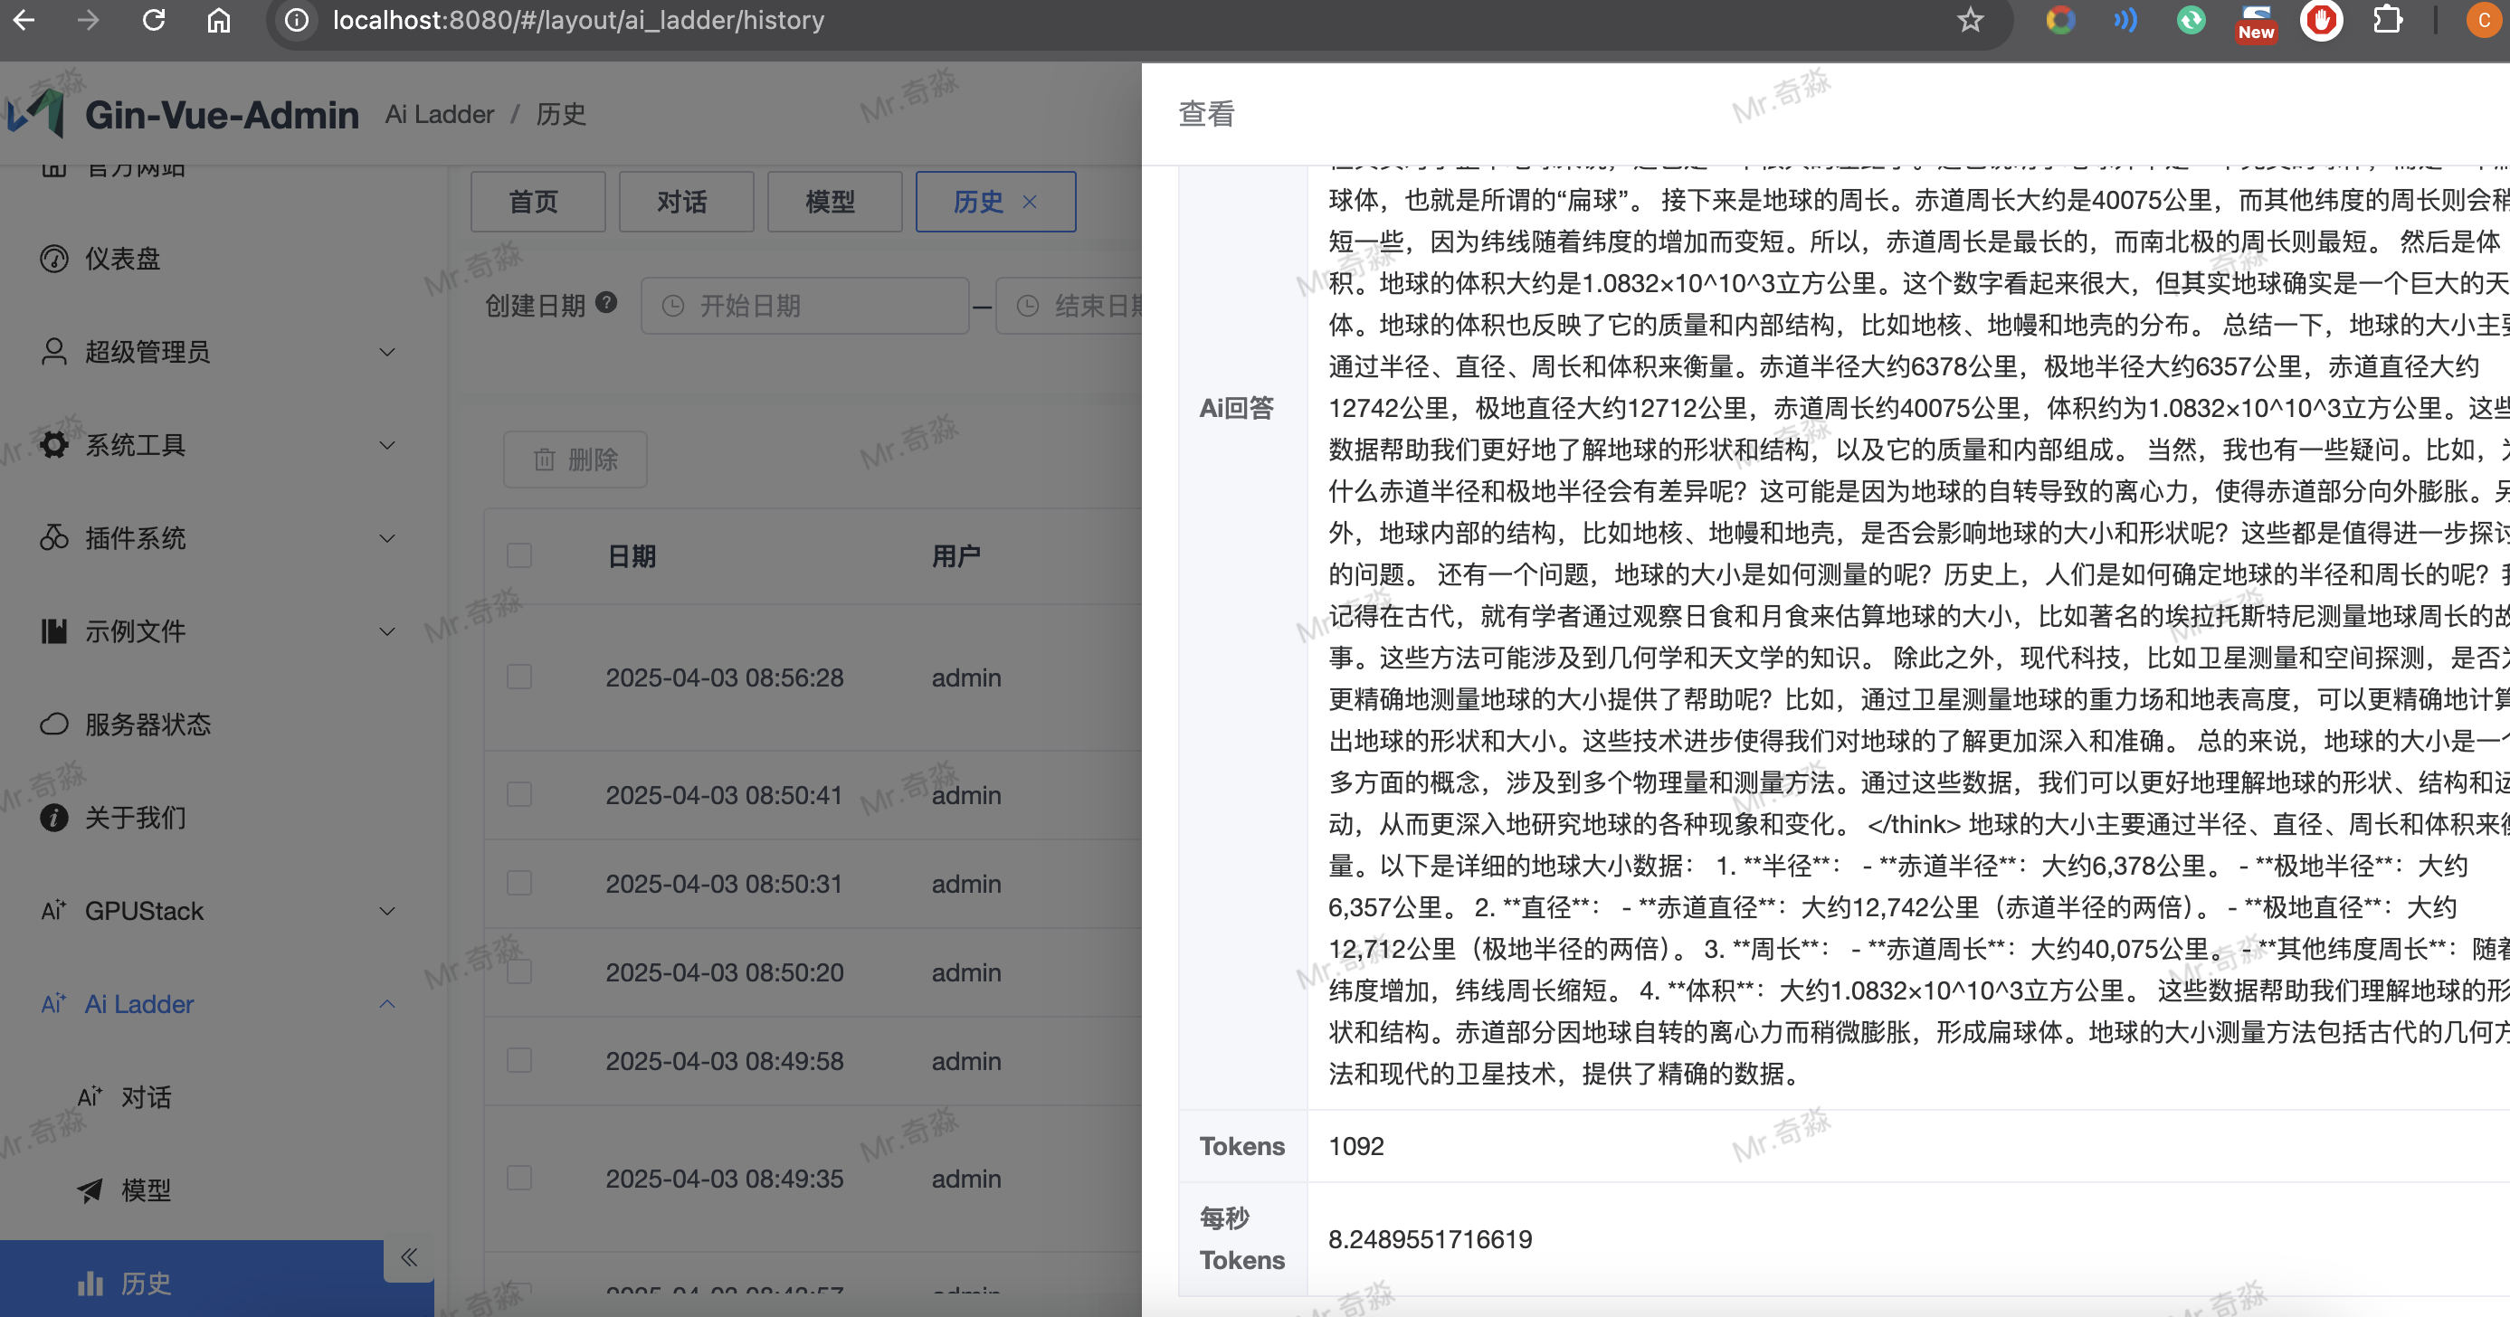The height and width of the screenshot is (1317, 2510).
Task: Close the 历史 tab with X icon
Action: (1030, 202)
